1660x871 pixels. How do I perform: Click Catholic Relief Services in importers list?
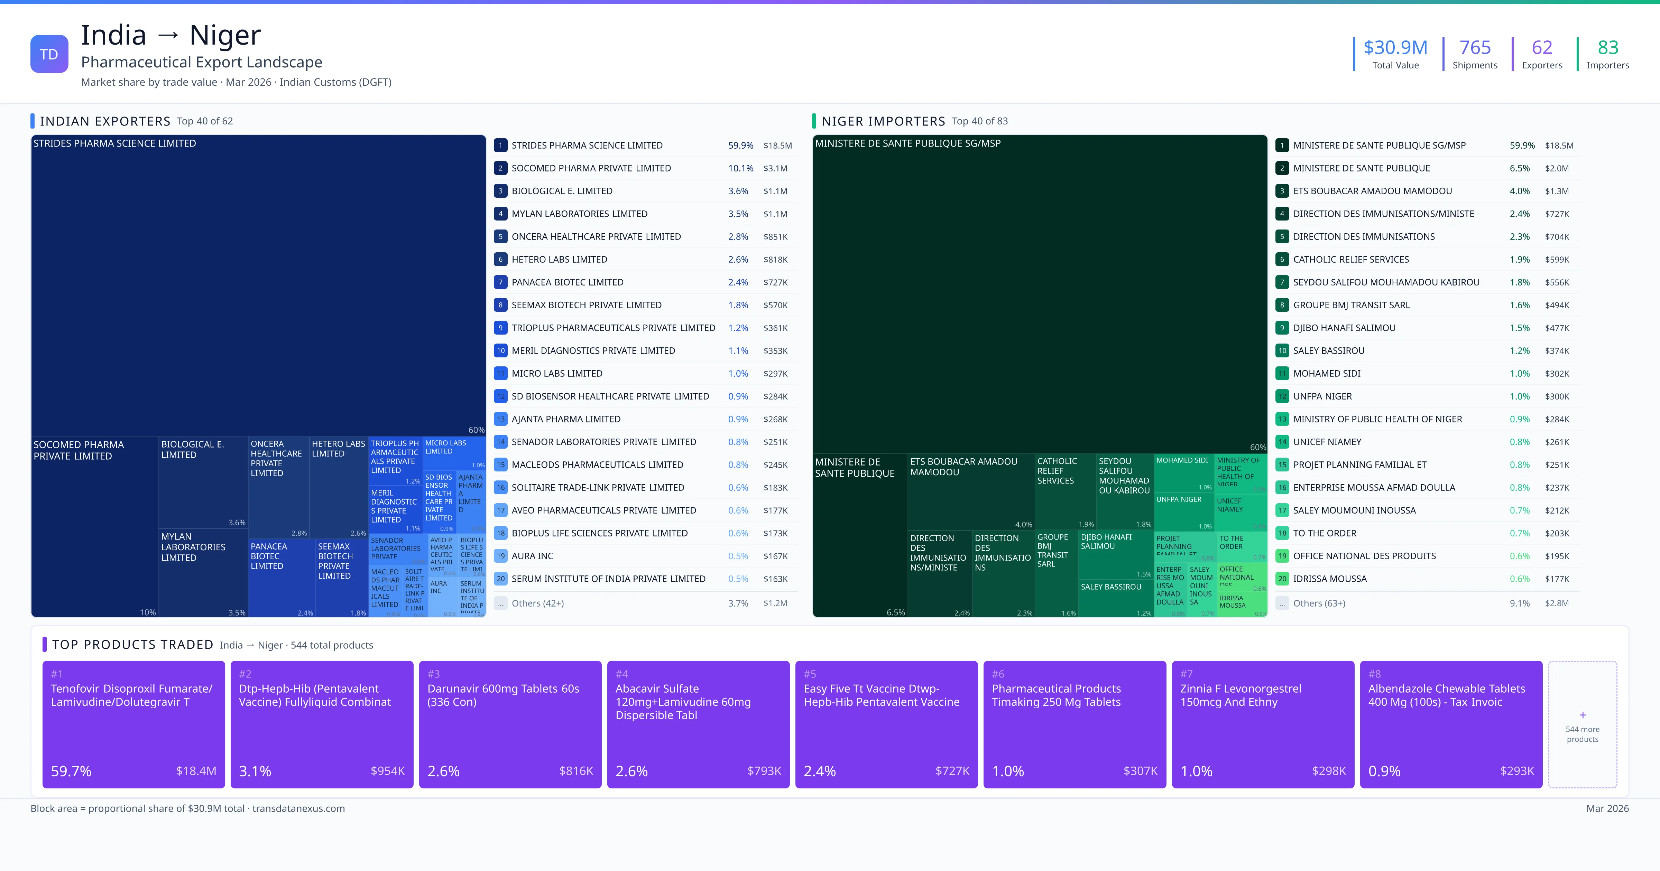coord(1350,260)
